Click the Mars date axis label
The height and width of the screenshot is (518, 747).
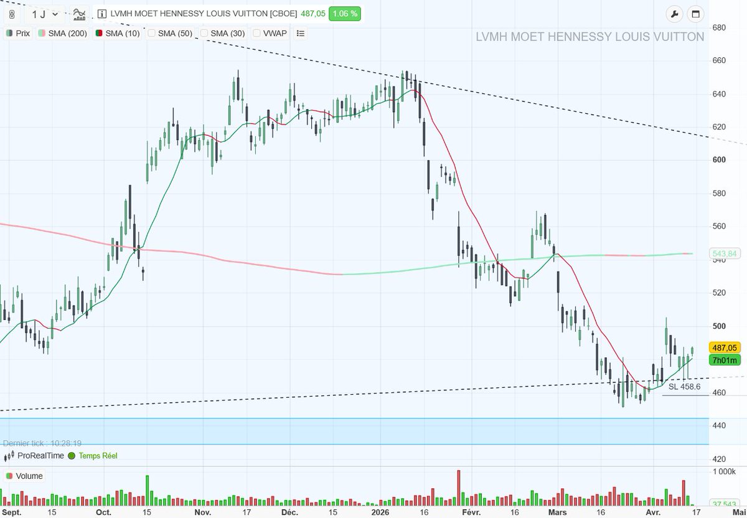tap(558, 512)
